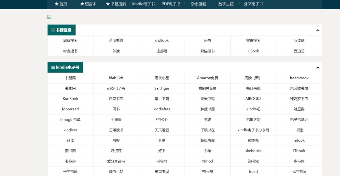Open the Moreread link
The height and width of the screenshot is (176, 340).
coord(70,109)
